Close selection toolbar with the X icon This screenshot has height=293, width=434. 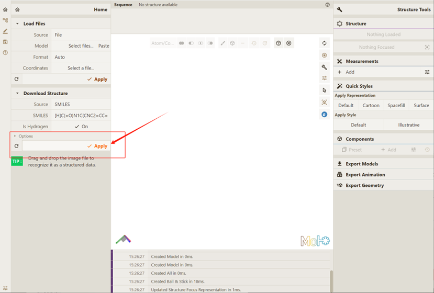288,43
